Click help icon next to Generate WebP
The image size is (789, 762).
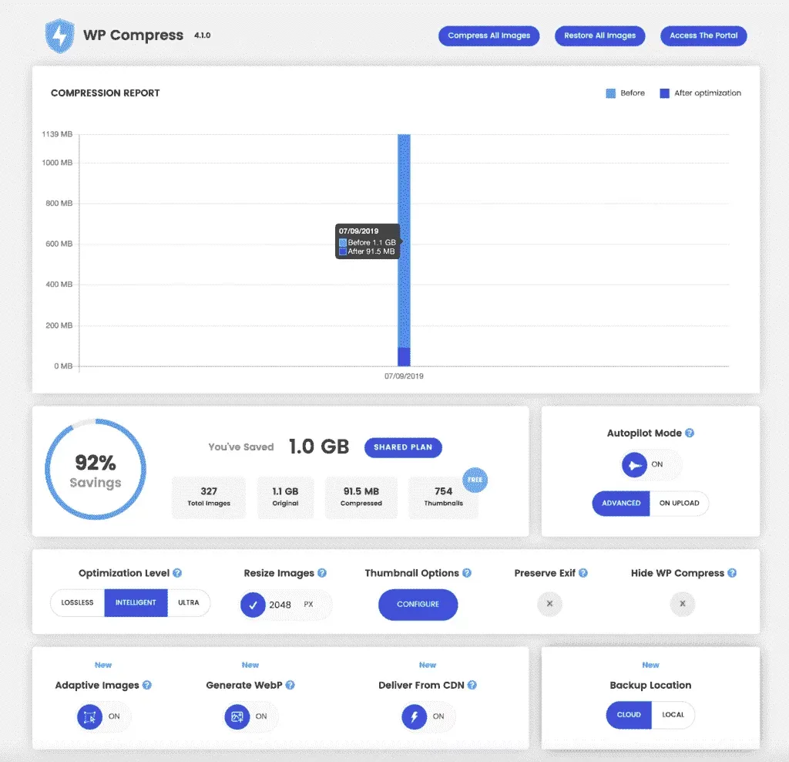290,685
